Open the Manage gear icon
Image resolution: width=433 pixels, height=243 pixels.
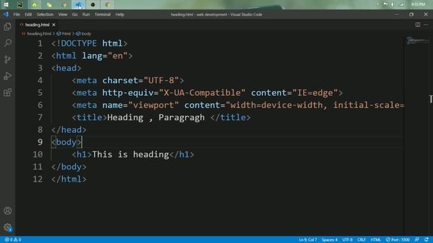7,227
